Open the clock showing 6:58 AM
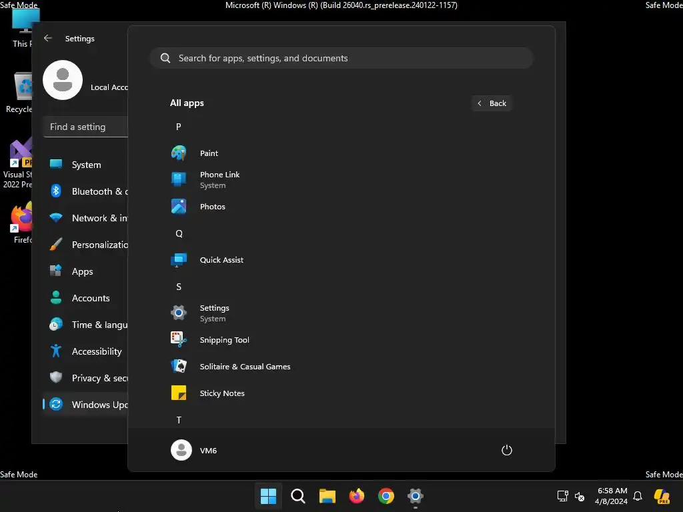The width and height of the screenshot is (683, 512). click(x=612, y=496)
